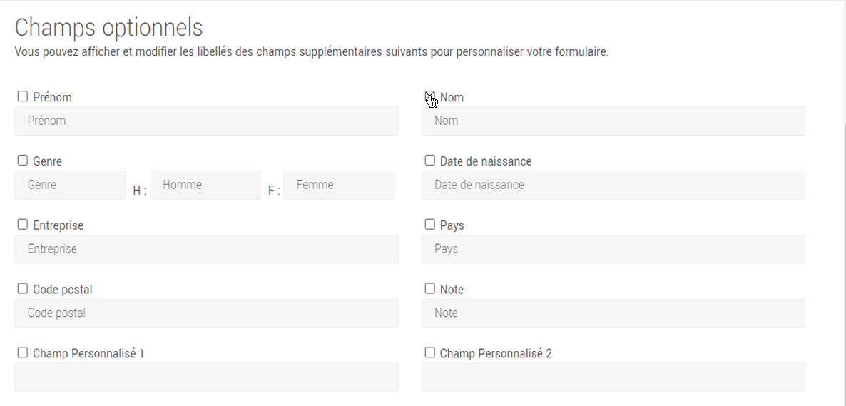Focus the Date de naissance text field
Viewport: 846px width, 406px height.
(x=613, y=186)
